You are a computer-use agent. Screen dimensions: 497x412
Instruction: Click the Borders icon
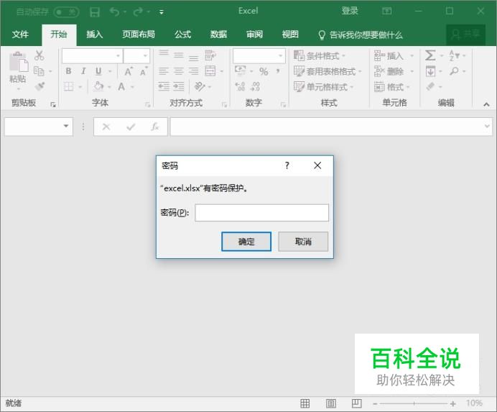point(69,86)
